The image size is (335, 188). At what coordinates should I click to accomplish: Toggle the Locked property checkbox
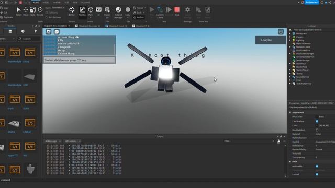coord(317,174)
